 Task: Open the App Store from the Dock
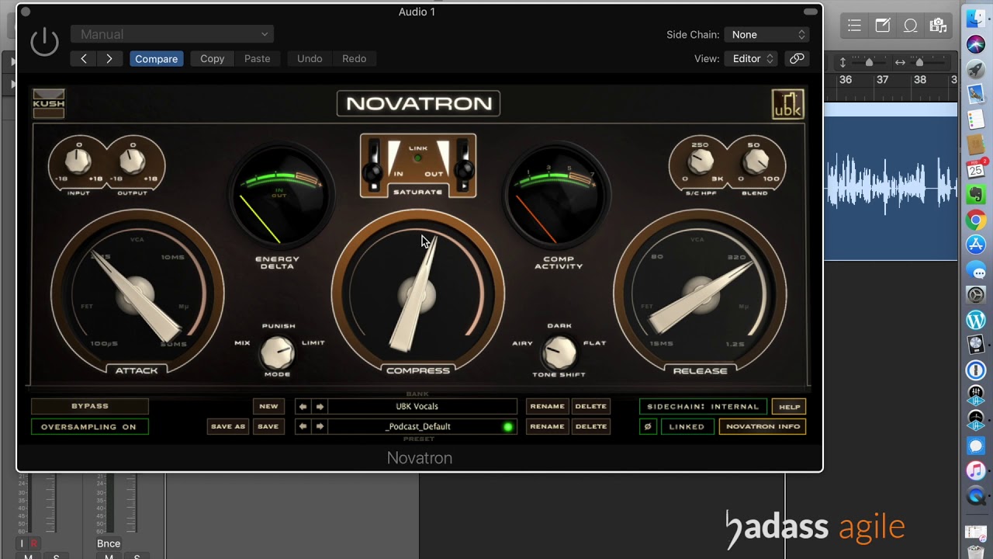pyautogui.click(x=976, y=245)
